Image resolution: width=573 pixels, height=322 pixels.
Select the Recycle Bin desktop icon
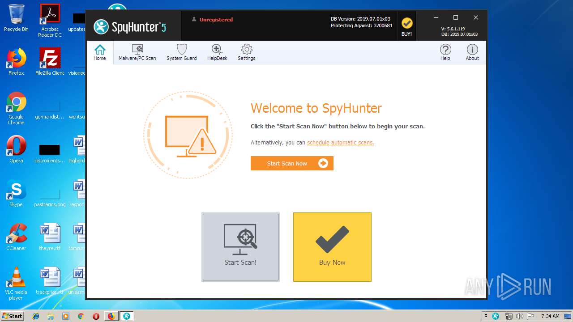16,18
